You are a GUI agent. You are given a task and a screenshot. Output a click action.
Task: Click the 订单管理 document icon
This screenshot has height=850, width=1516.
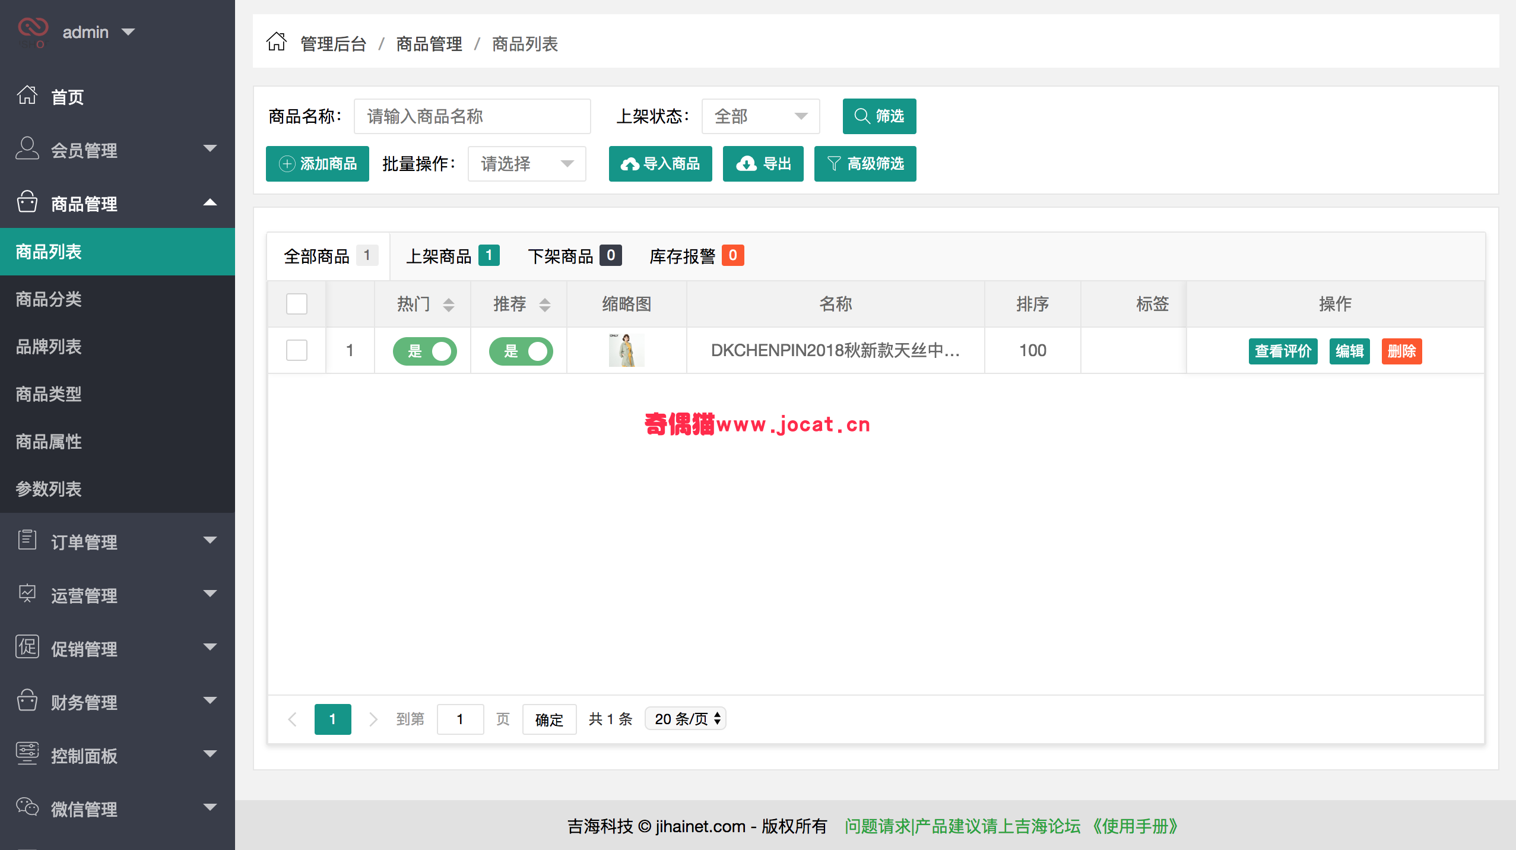[27, 540]
